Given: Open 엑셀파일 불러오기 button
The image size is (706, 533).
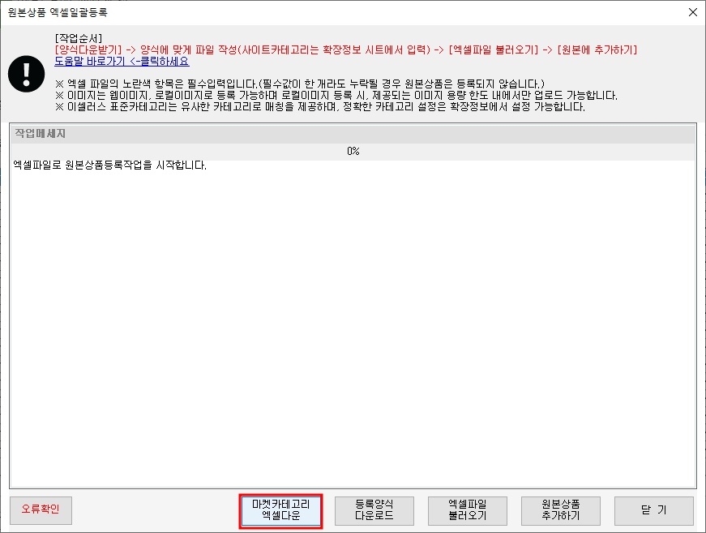Looking at the screenshot, I should pyautogui.click(x=468, y=510).
